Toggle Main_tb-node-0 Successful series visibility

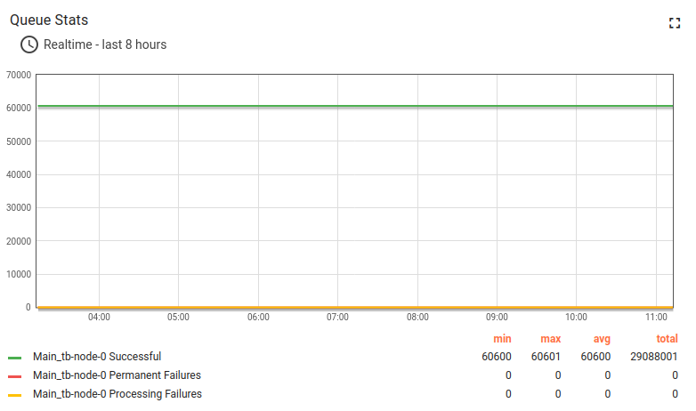click(x=97, y=357)
